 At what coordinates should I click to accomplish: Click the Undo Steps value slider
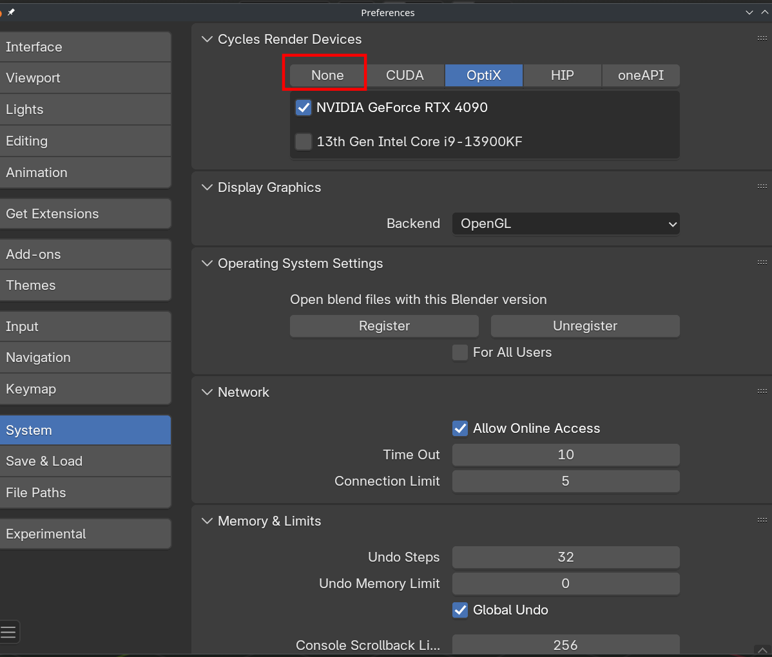566,557
